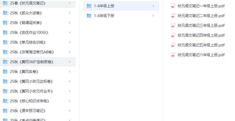
Task: Click PDF icon of 状元语文笔记四年级上册.pdf
Action: click(x=173, y=35)
